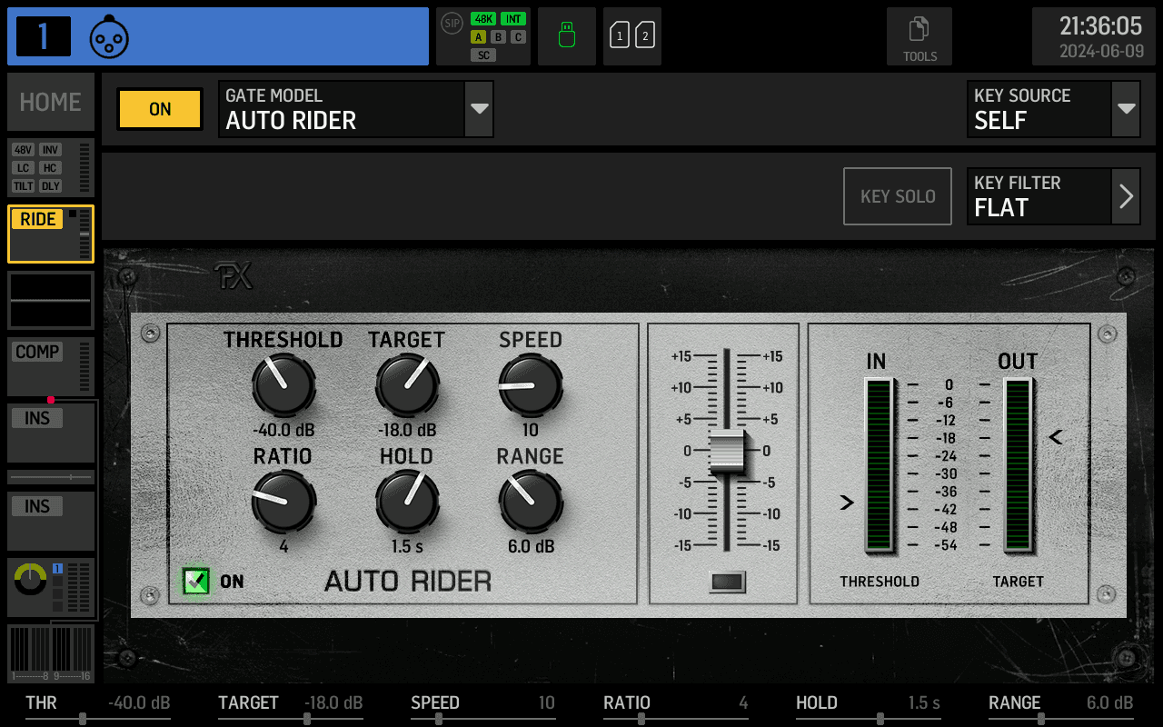Toggle the gate ON button
This screenshot has height=727, width=1163.
point(160,109)
